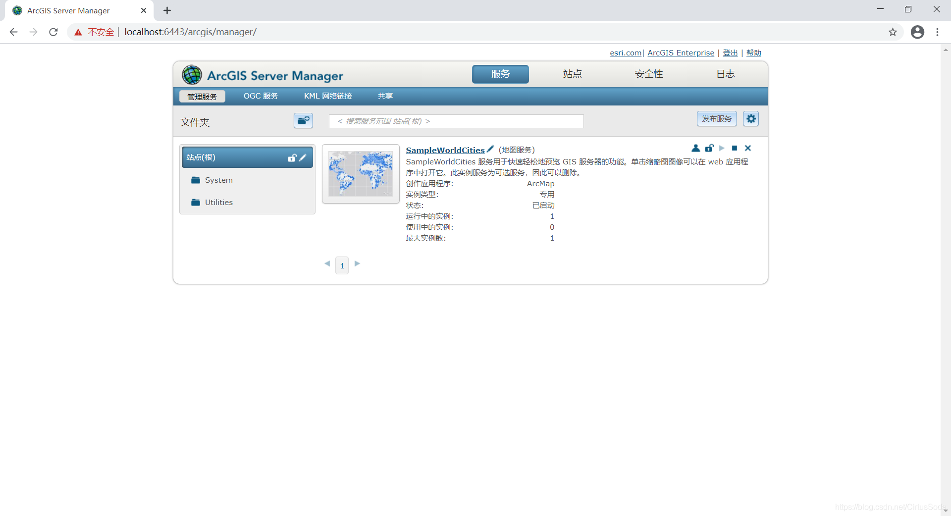Stop SampleWorldCities with the square icon
This screenshot has width=951, height=516.
(735, 148)
